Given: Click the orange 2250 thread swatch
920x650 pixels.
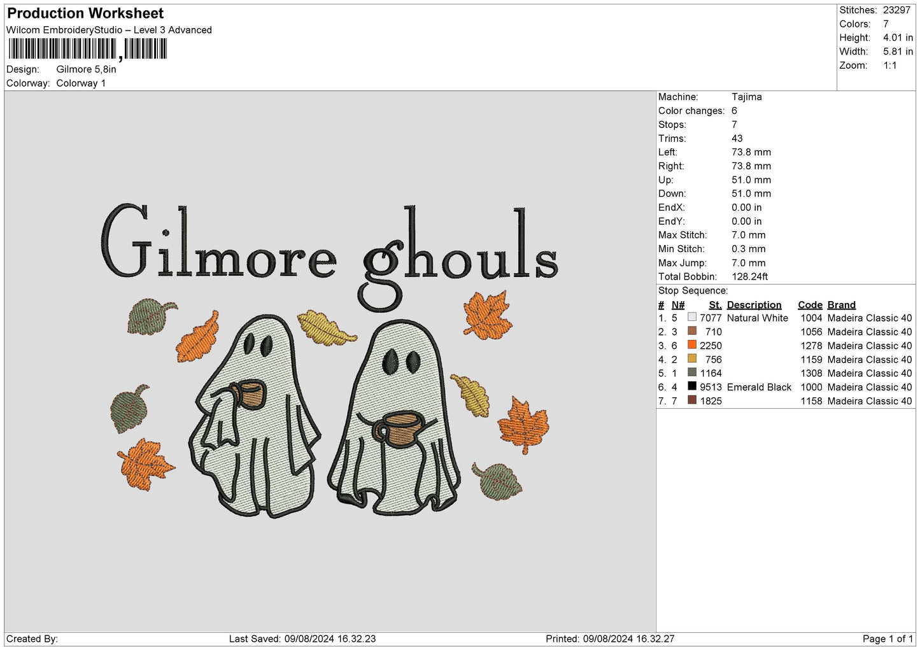Looking at the screenshot, I should [692, 345].
